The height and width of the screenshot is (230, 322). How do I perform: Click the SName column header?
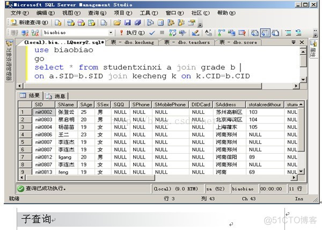tap(66, 105)
